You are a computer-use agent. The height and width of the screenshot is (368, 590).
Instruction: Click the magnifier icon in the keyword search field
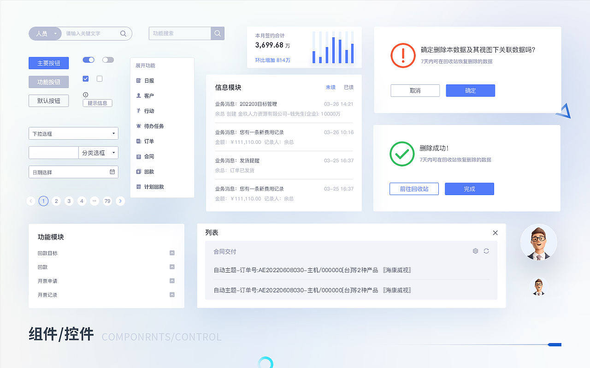tap(123, 34)
